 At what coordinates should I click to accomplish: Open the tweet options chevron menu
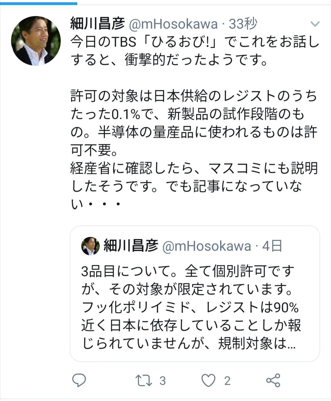pyautogui.click(x=315, y=24)
